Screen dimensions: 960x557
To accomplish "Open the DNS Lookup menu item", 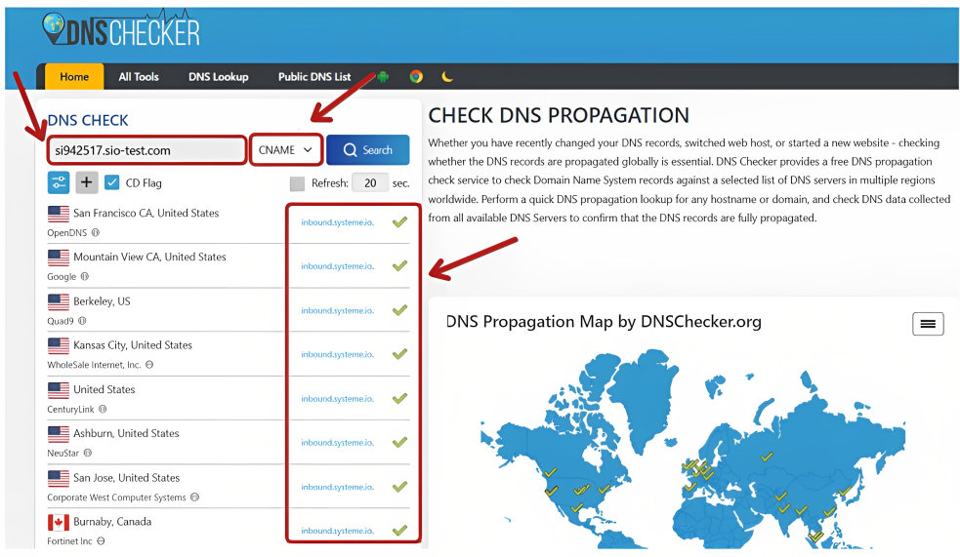I will click(x=219, y=76).
